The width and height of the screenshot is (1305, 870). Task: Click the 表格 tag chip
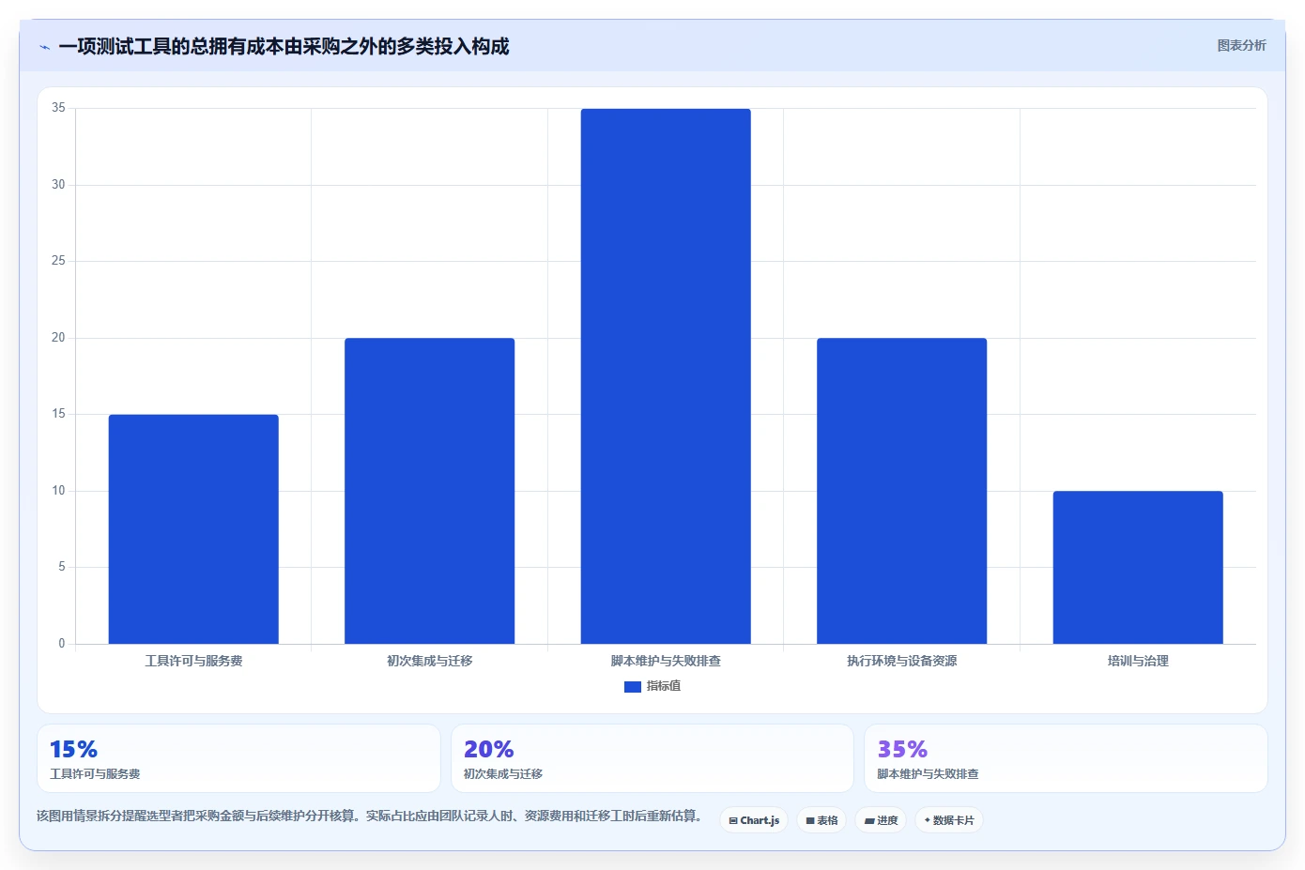point(821,820)
